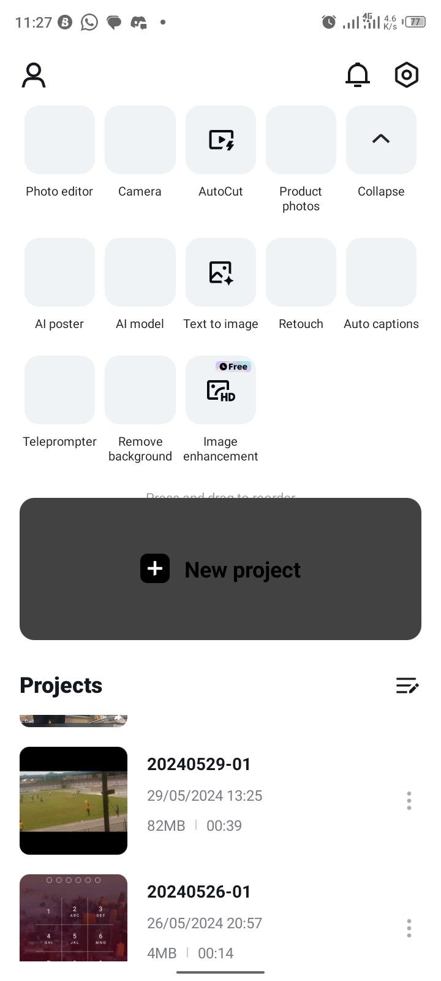This screenshot has height=981, width=441.
Task: Open the Remove background tile
Action: (140, 390)
